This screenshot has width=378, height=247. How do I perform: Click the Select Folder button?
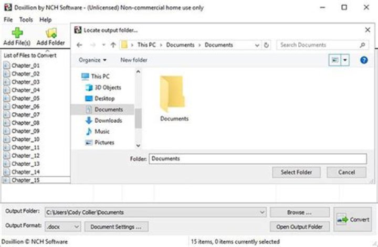click(x=296, y=172)
